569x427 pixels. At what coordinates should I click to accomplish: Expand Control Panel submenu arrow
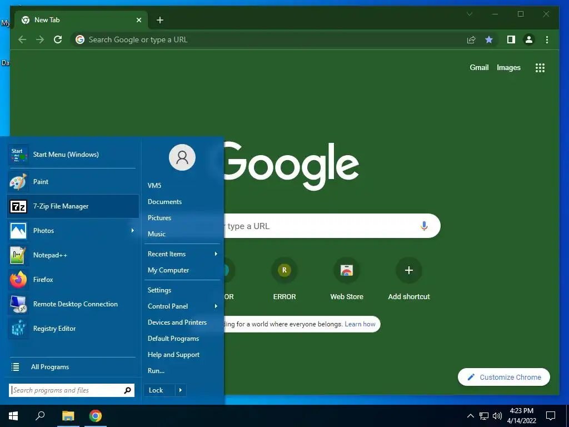pos(216,306)
